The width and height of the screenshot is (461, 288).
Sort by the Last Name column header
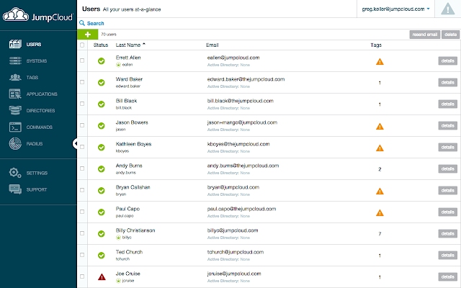point(130,45)
